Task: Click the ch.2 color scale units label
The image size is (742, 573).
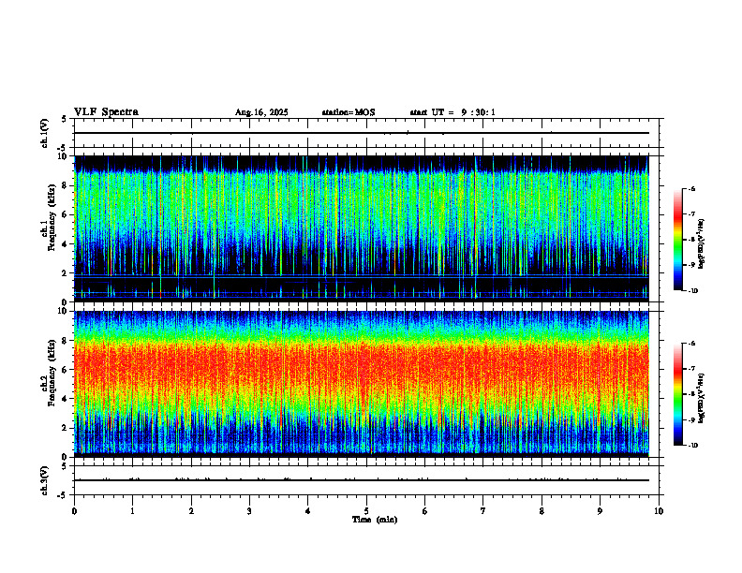Action: (702, 399)
